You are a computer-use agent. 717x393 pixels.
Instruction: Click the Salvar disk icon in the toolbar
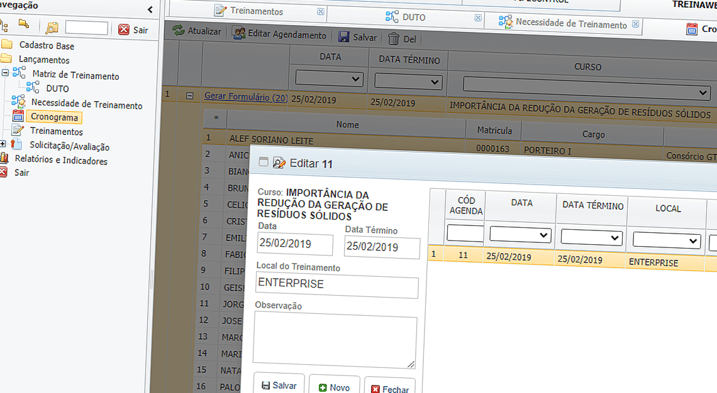tap(343, 36)
